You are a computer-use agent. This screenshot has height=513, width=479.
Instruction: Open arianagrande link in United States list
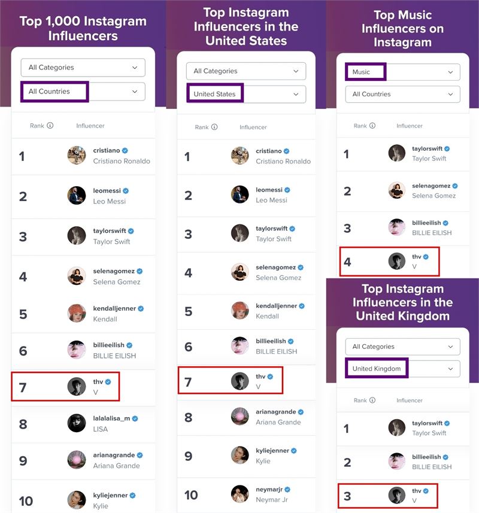point(276,412)
